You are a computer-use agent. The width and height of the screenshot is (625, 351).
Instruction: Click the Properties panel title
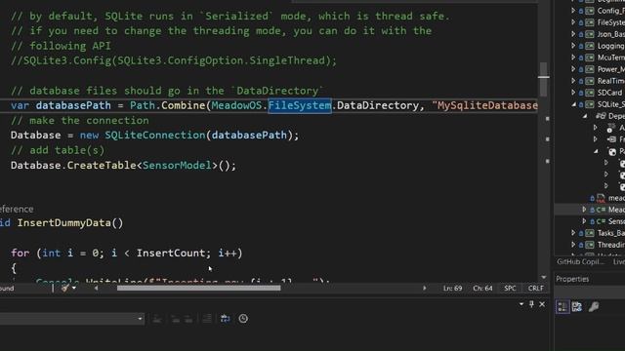coord(572,279)
